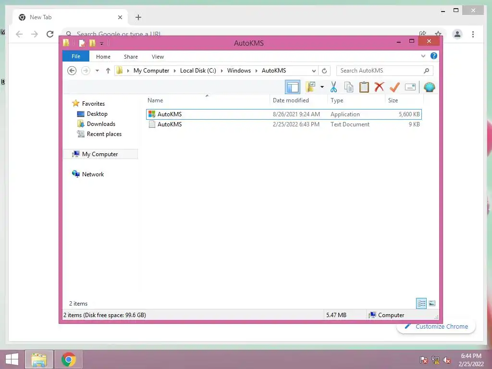
Task: Open the View ribbon tab
Action: point(158,57)
